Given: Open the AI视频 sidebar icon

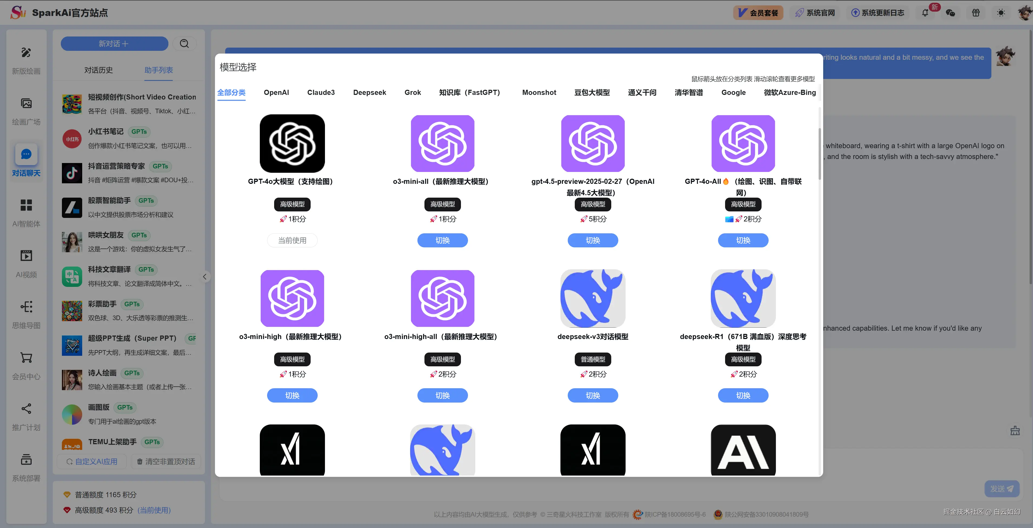Looking at the screenshot, I should 26,256.
